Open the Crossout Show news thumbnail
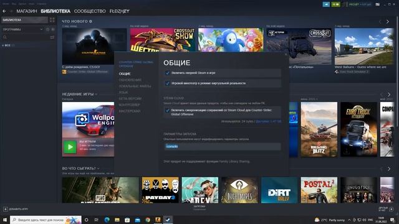399x224 pixels. click(163, 40)
